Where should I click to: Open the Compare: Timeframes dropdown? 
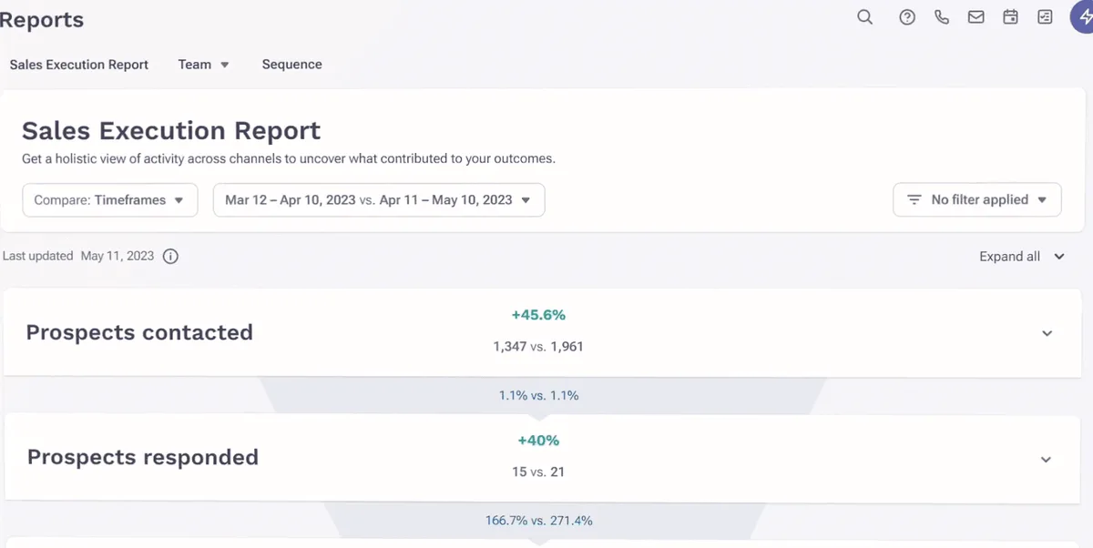coord(109,199)
